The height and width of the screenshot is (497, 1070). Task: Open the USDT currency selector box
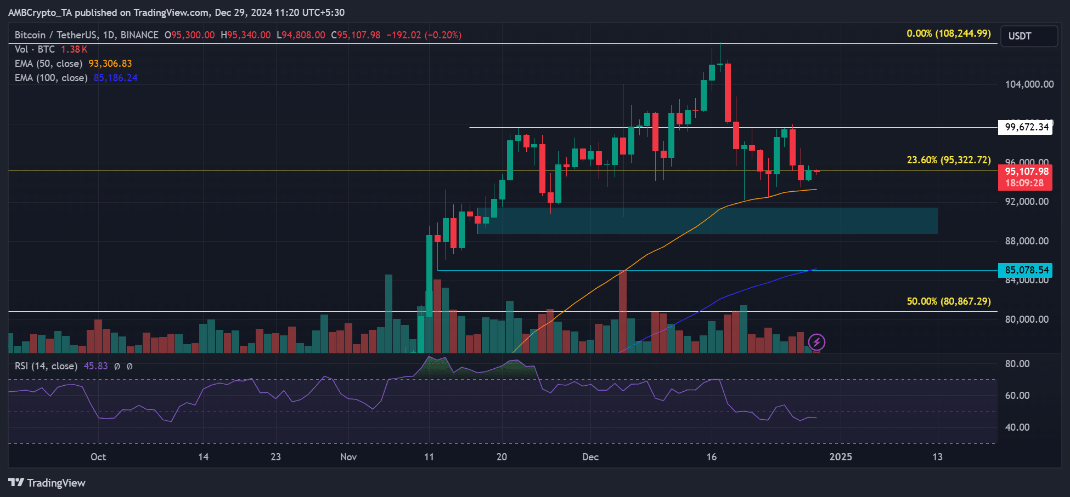1029,36
